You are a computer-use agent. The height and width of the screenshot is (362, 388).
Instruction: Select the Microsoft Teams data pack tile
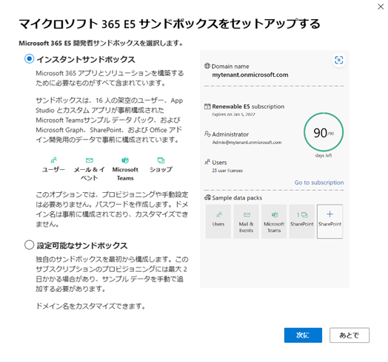(274, 221)
